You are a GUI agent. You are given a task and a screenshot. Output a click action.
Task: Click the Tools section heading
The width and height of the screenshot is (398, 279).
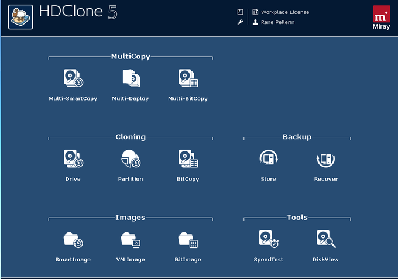tap(297, 218)
